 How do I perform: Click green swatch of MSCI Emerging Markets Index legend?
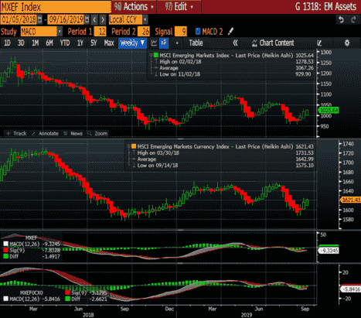pos(155,55)
